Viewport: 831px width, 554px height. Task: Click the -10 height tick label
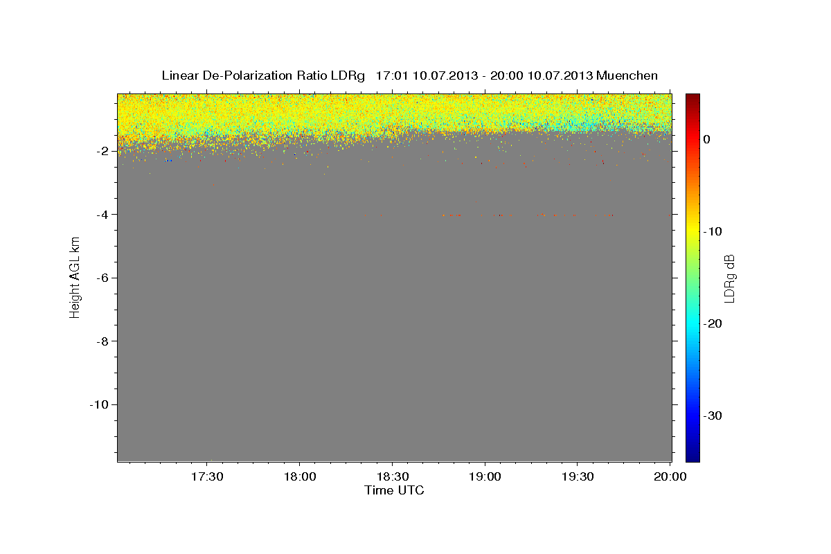(x=100, y=404)
